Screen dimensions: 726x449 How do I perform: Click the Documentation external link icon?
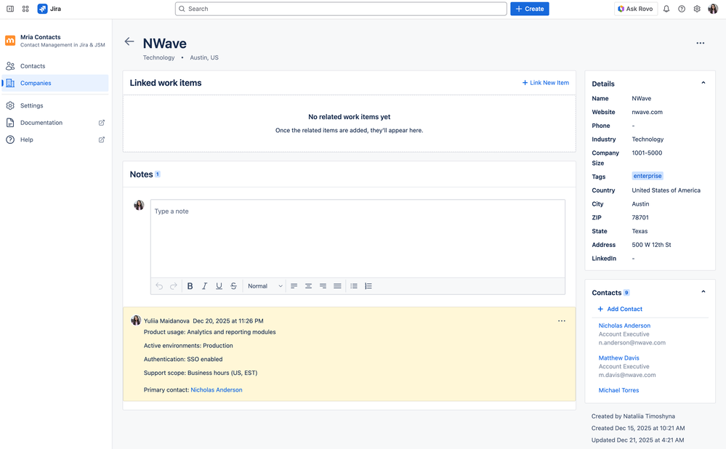tap(102, 123)
